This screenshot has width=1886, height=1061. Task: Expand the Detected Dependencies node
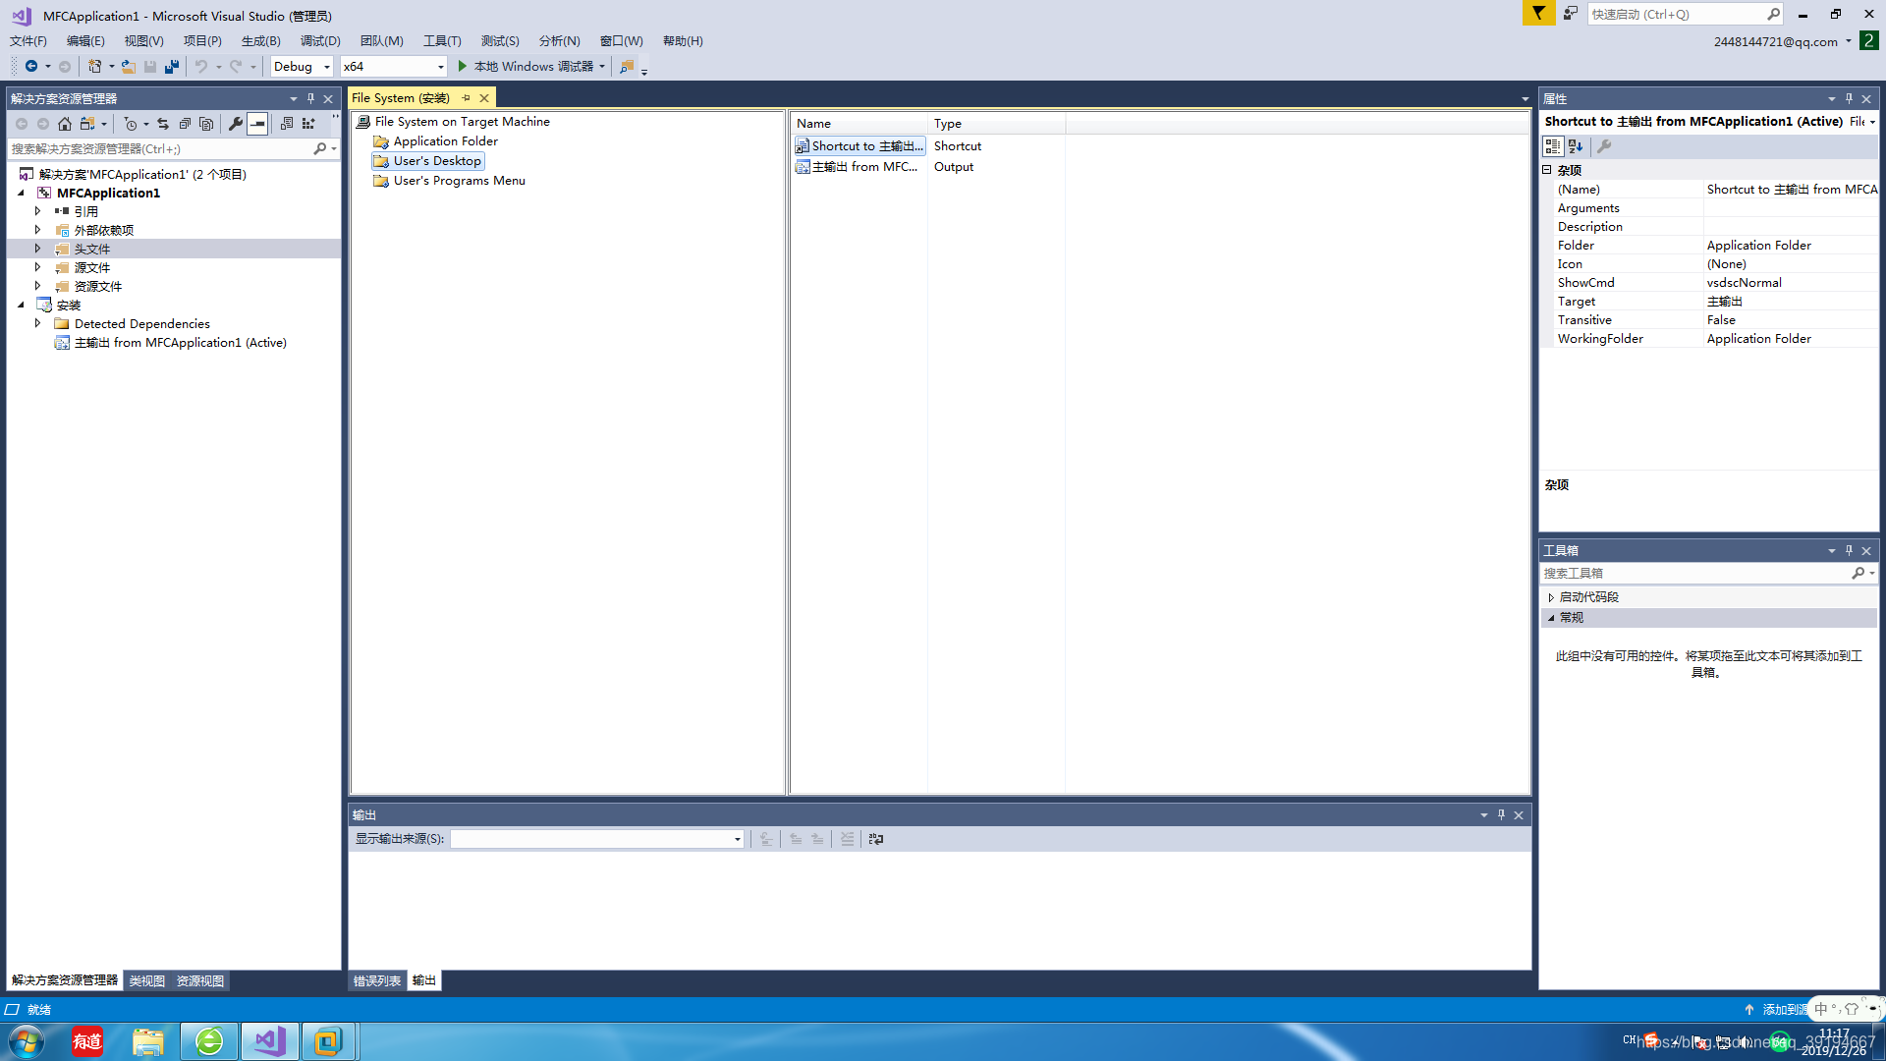point(38,323)
